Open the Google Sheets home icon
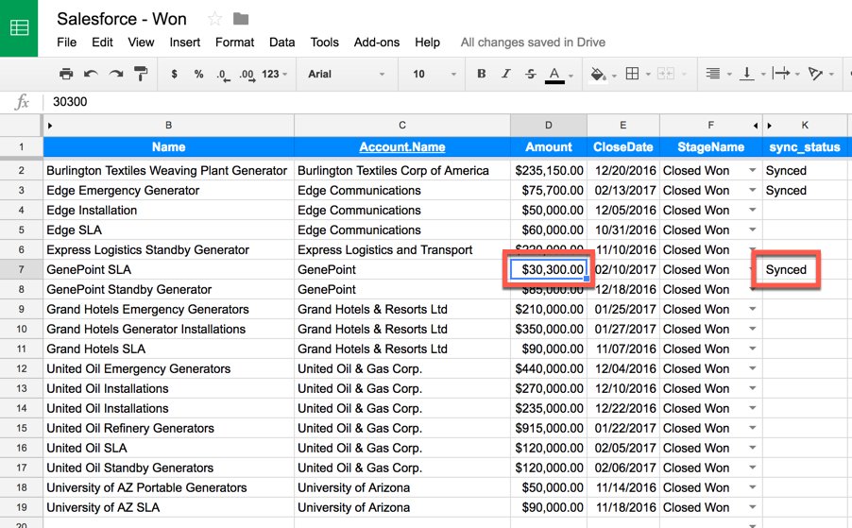This screenshot has width=852, height=528. pyautogui.click(x=19, y=27)
